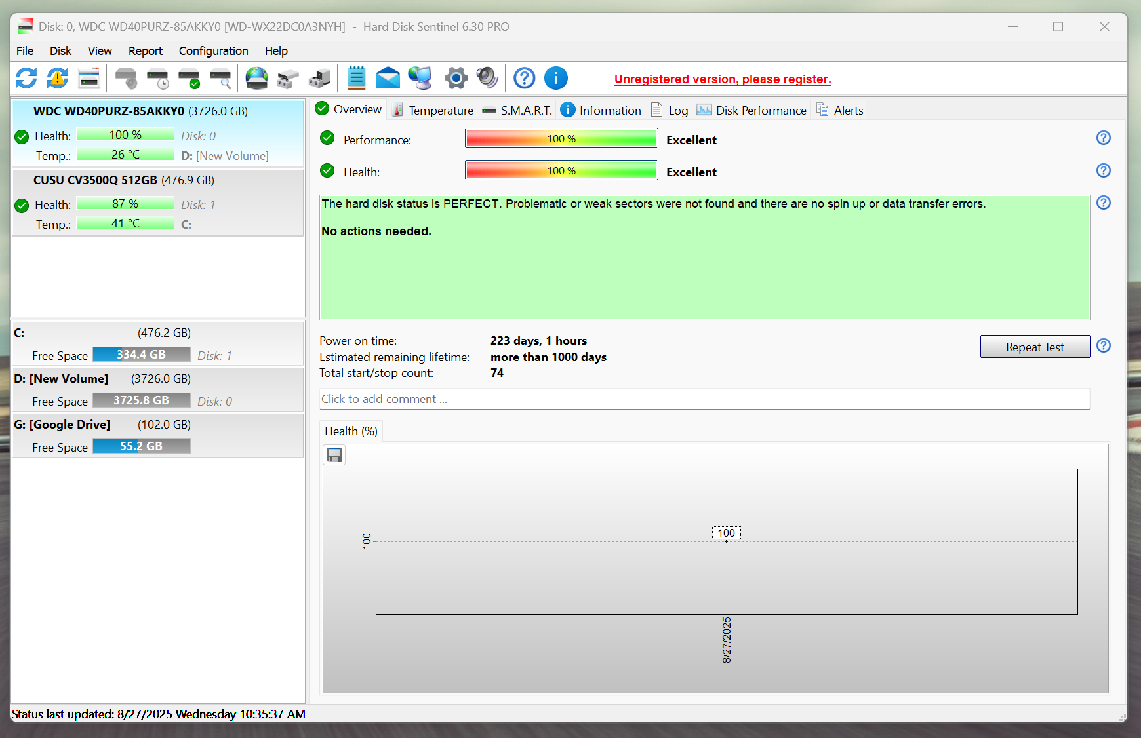This screenshot has width=1141, height=738.
Task: Click help icon beside Performance row
Action: click(1104, 138)
